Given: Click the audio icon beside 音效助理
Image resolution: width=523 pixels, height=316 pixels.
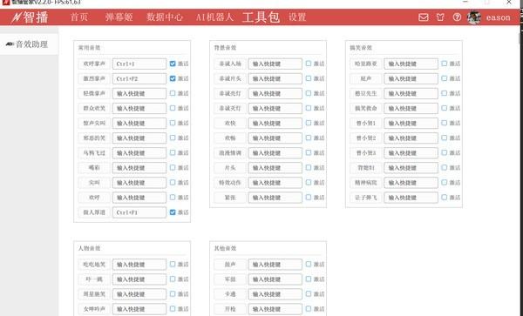Looking at the screenshot, I should tap(10, 44).
